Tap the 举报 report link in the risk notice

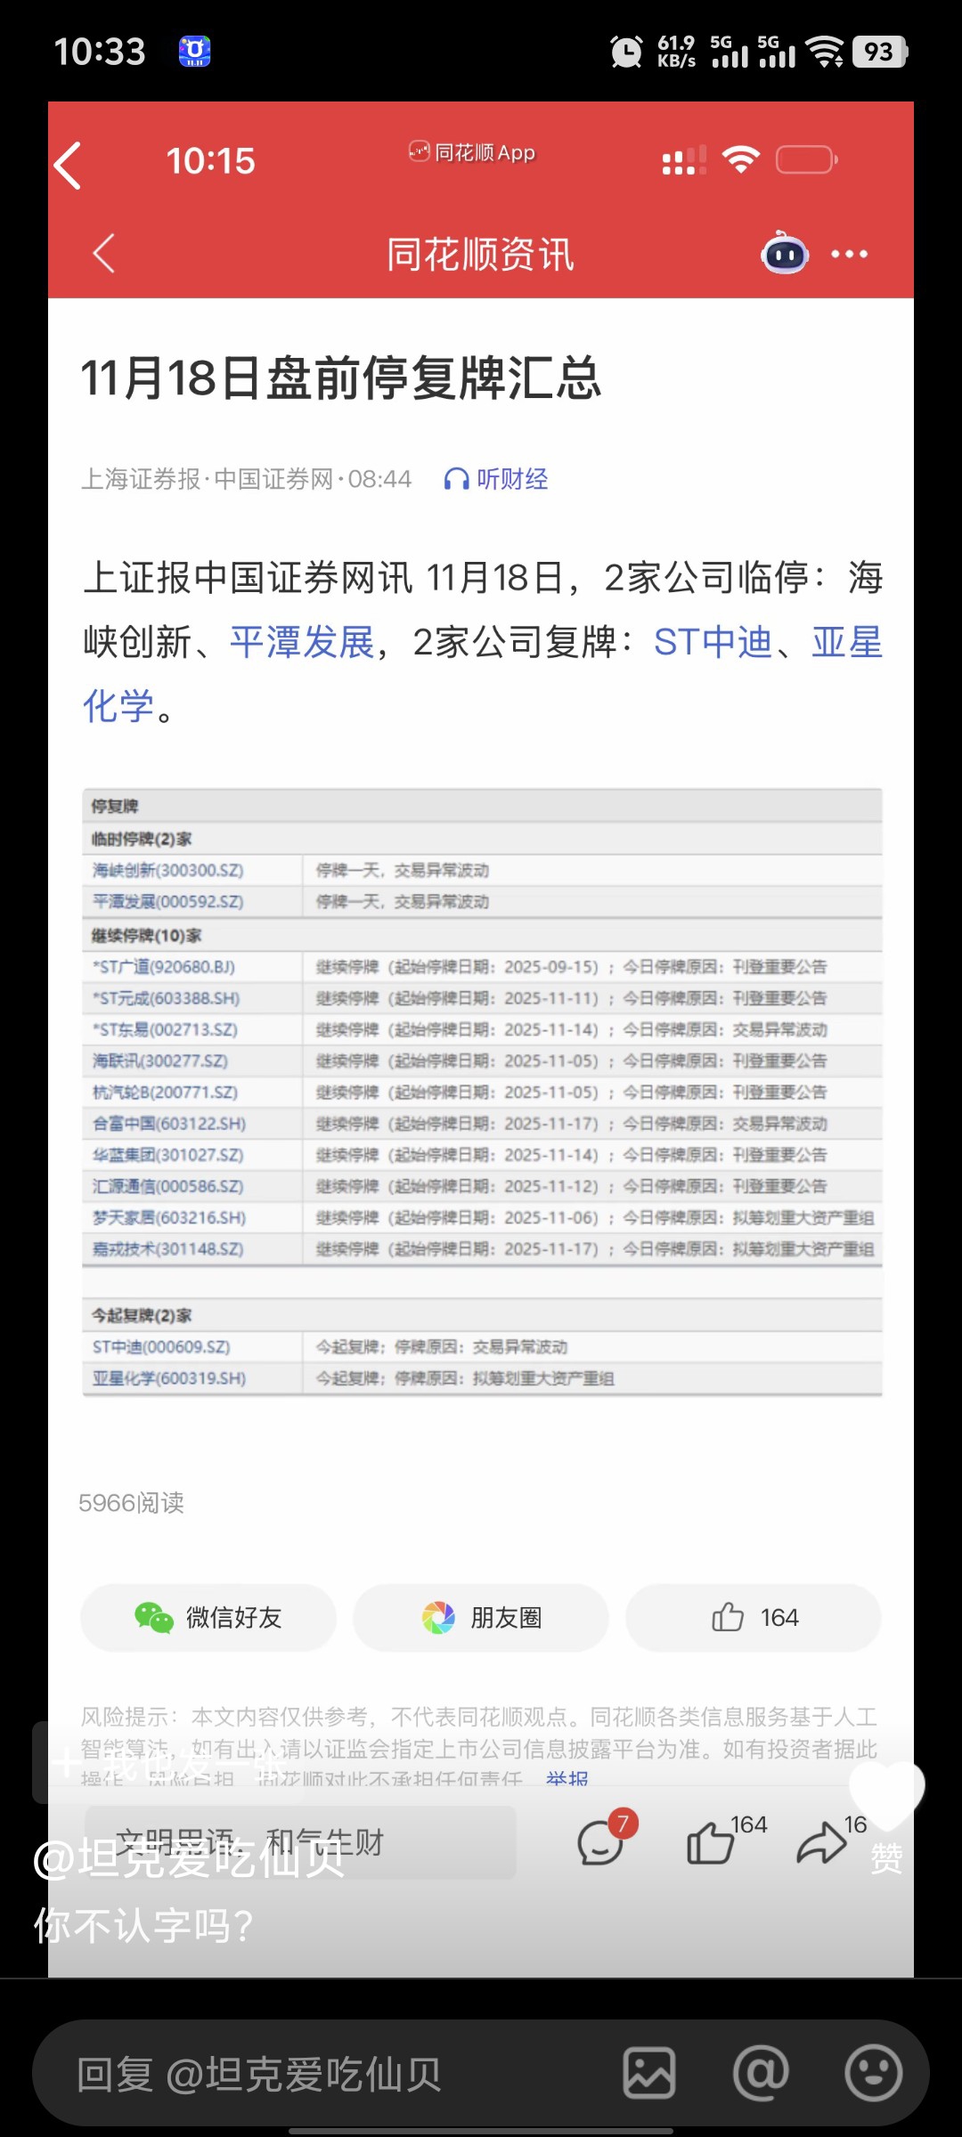tap(567, 1780)
